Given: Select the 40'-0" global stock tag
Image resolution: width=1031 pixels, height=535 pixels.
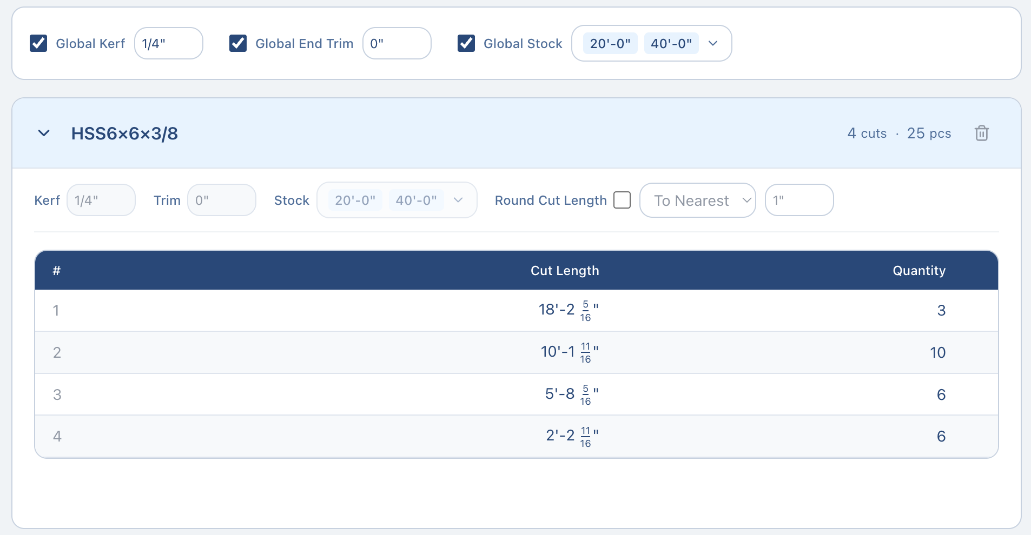Looking at the screenshot, I should click(671, 43).
